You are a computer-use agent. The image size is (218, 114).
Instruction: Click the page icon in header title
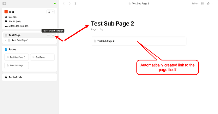pos(130,3)
